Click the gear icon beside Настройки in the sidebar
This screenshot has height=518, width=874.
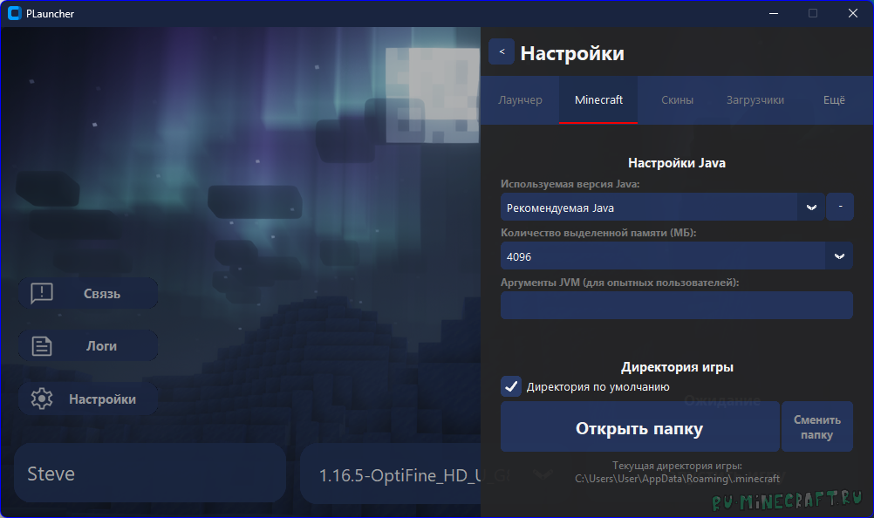click(42, 399)
